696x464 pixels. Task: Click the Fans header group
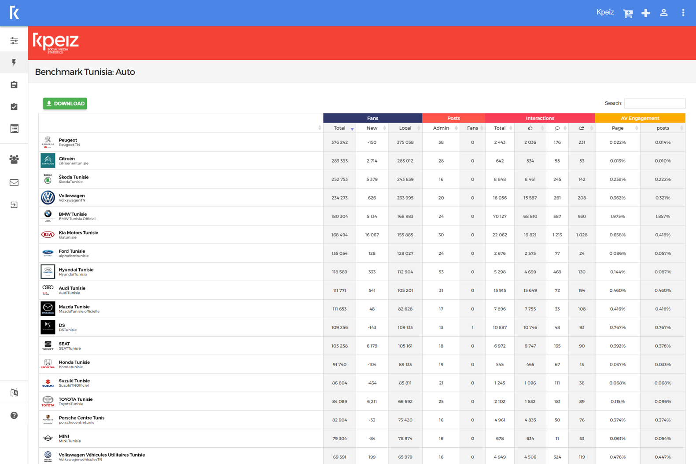tap(372, 118)
